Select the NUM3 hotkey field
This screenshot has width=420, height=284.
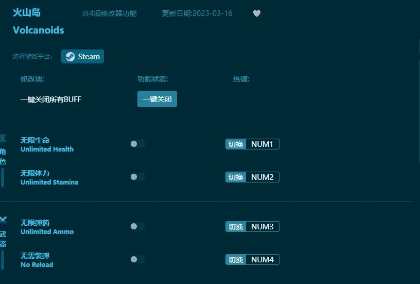(x=262, y=227)
